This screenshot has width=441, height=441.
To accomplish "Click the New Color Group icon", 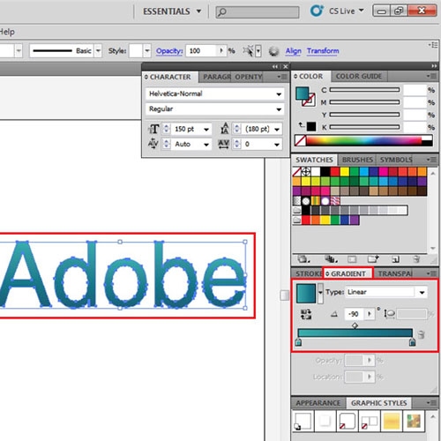I will [373, 259].
